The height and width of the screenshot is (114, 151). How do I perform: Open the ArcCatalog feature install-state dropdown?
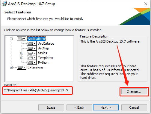click(x=32, y=43)
